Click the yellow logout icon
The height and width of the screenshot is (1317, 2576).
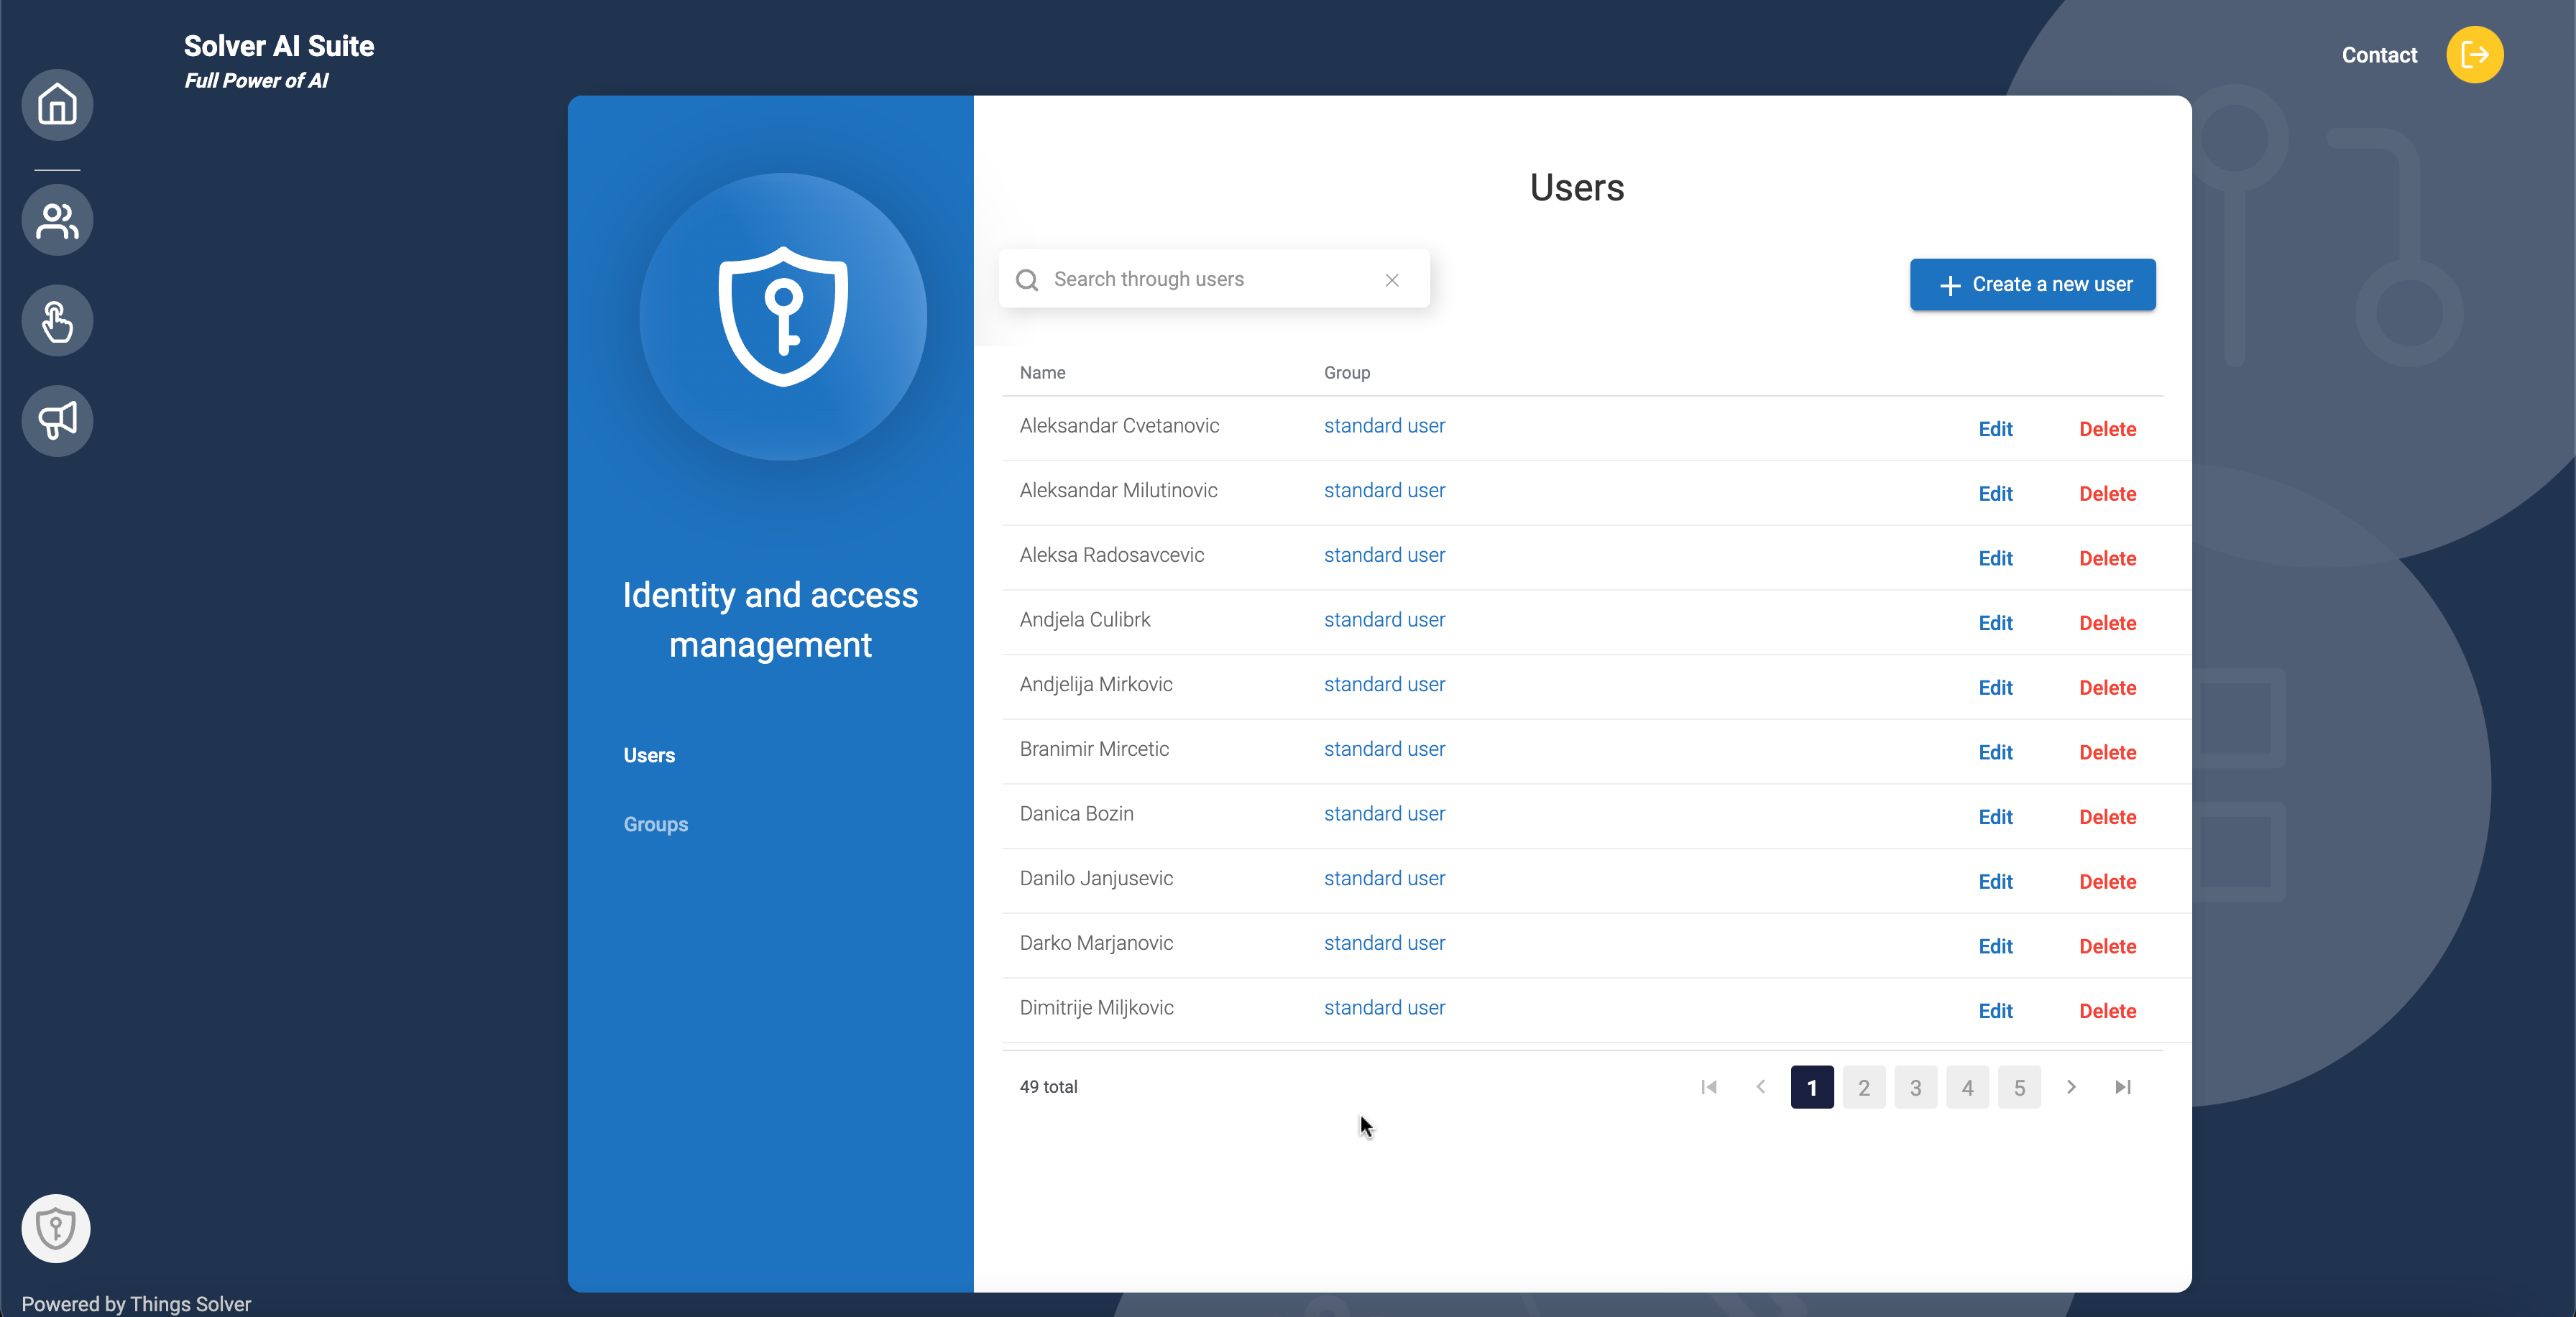tap(2475, 55)
